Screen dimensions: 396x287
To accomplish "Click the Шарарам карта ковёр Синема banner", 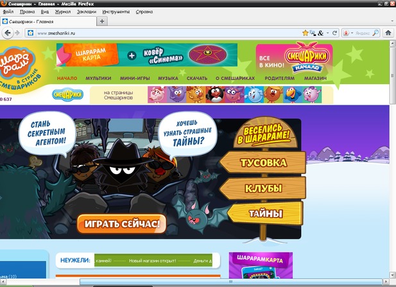I will 147,55.
